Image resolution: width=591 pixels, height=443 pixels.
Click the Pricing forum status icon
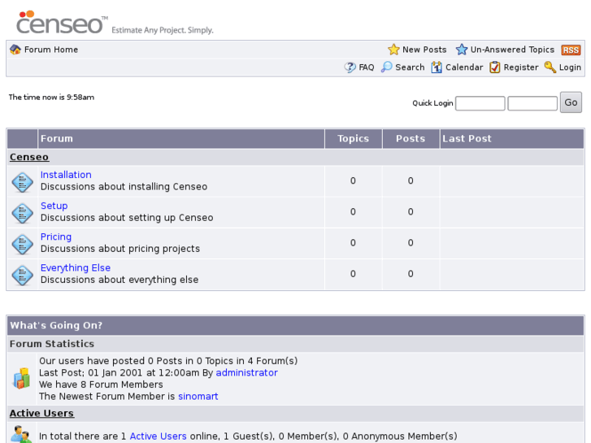pyautogui.click(x=22, y=243)
